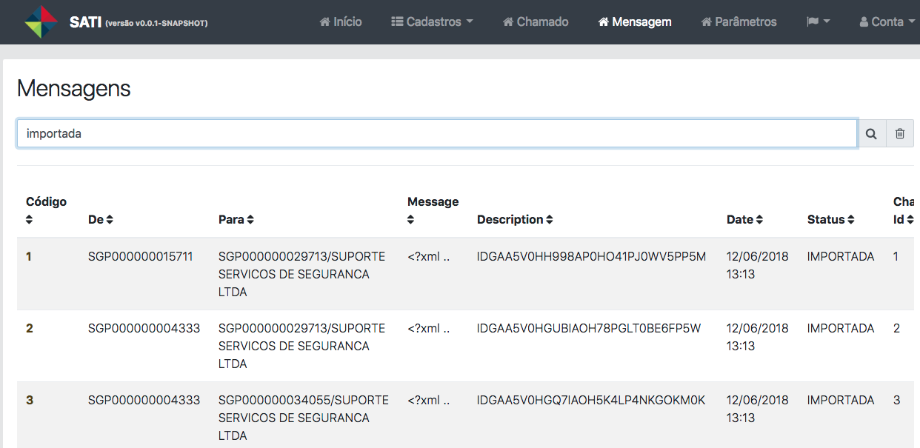Open the flag language dropdown
This screenshot has height=448, width=920.
[818, 22]
